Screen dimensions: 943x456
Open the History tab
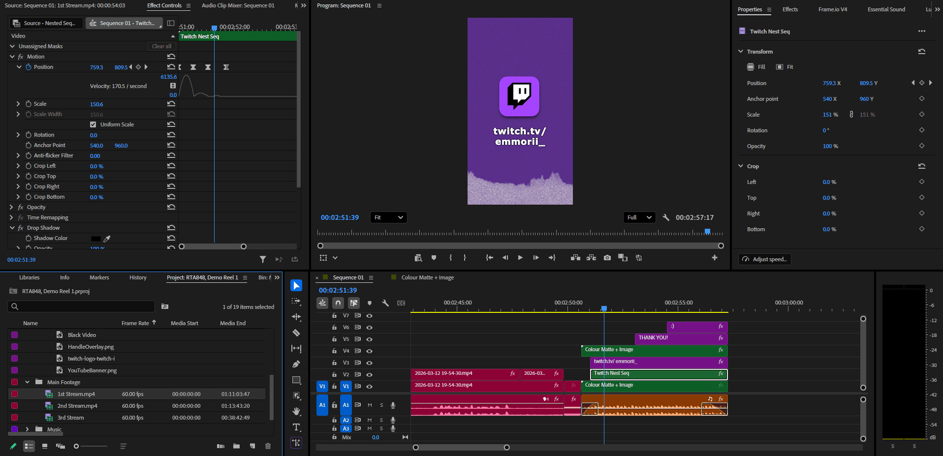(x=138, y=277)
